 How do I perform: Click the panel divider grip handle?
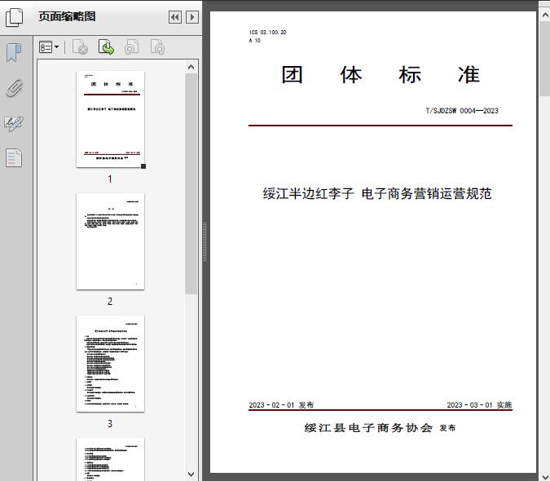click(205, 242)
